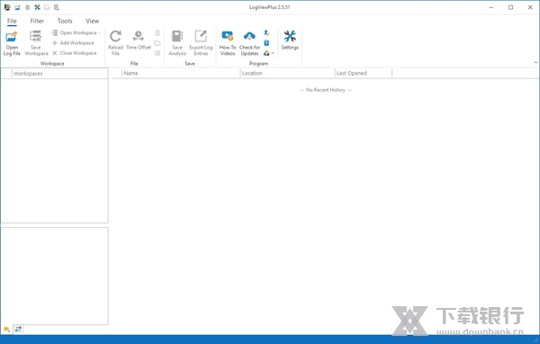Click the Name column header
Image resolution: width=540 pixels, height=344 pixels.
[181, 73]
